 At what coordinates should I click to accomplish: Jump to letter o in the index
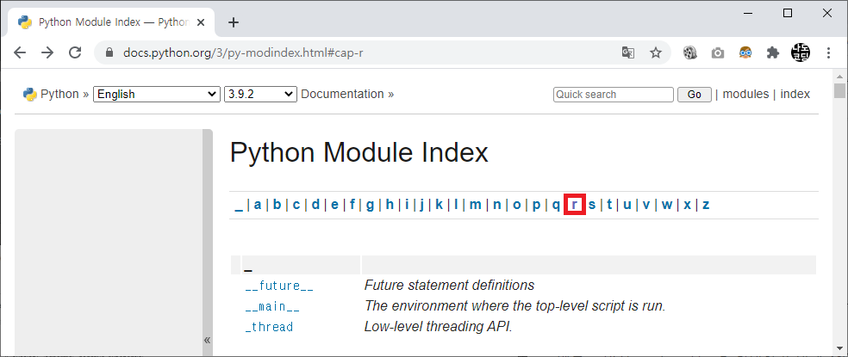[x=516, y=205]
